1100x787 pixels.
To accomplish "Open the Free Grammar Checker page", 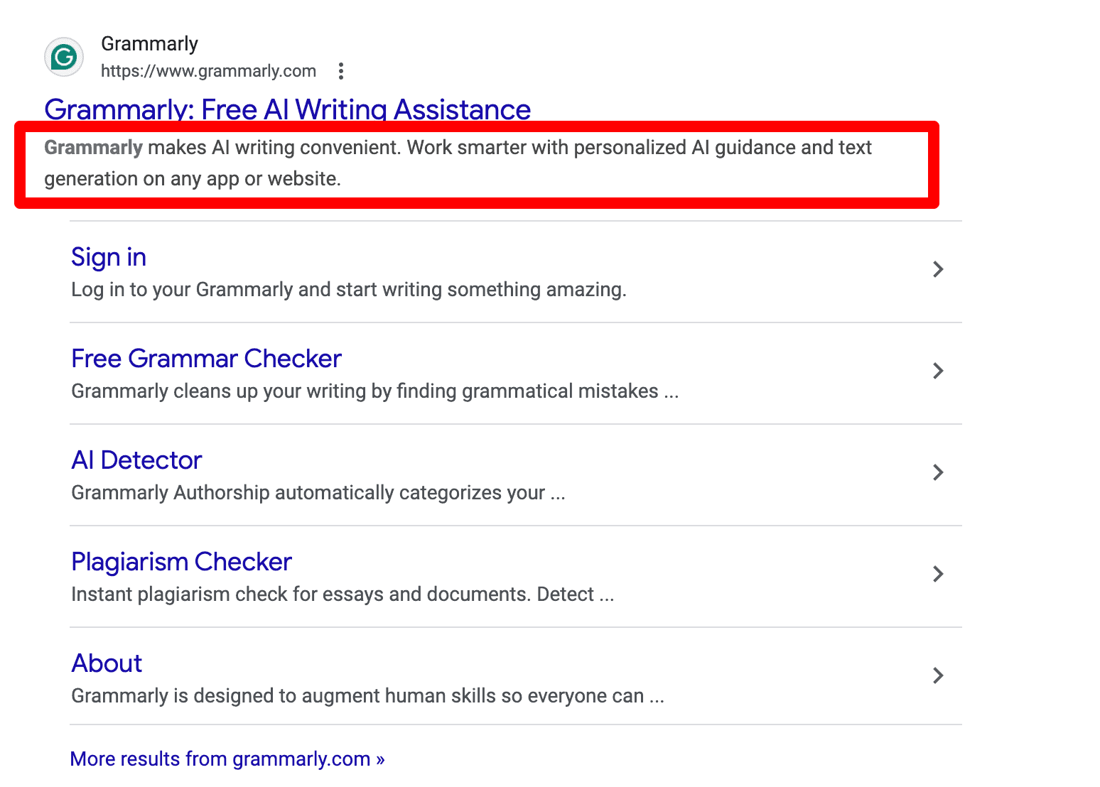I will pyautogui.click(x=206, y=359).
